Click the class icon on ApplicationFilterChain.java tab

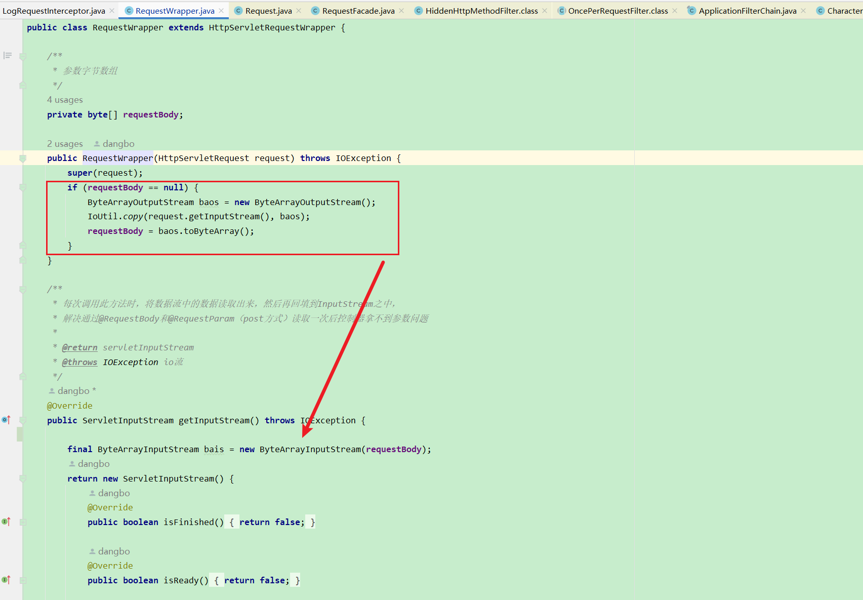(691, 10)
